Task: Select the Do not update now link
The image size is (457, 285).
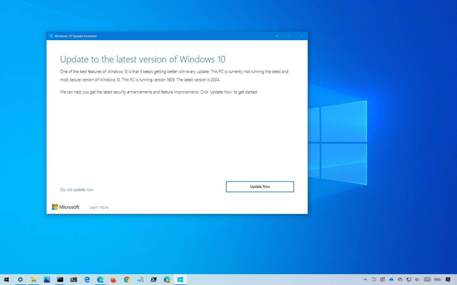Action: coord(77,189)
